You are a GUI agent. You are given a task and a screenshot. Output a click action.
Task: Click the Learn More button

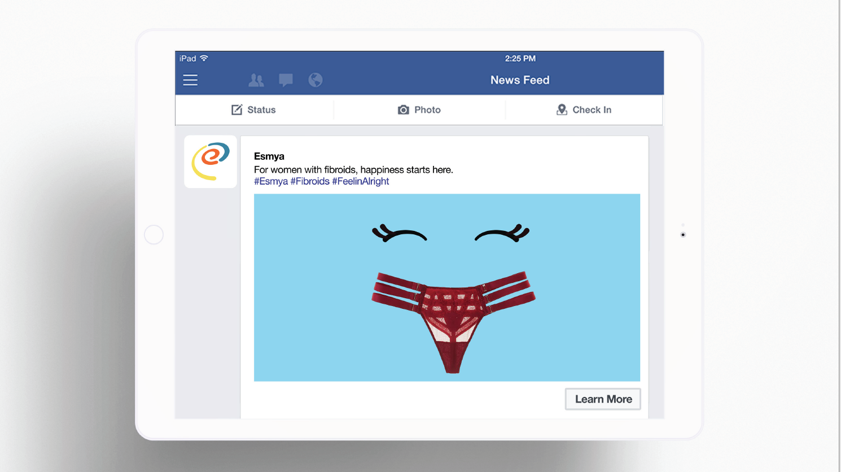[603, 399]
